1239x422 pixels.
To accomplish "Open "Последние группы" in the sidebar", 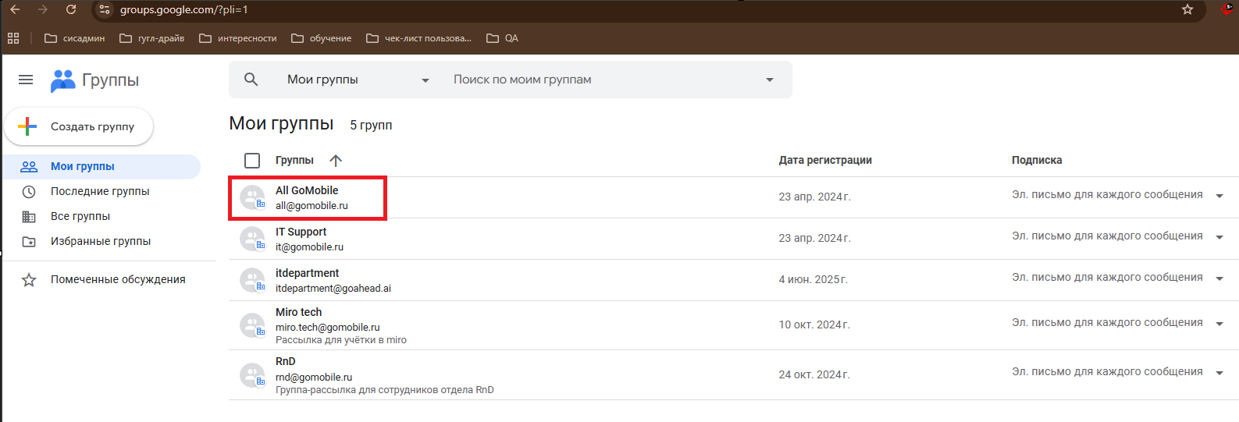I will coord(100,191).
